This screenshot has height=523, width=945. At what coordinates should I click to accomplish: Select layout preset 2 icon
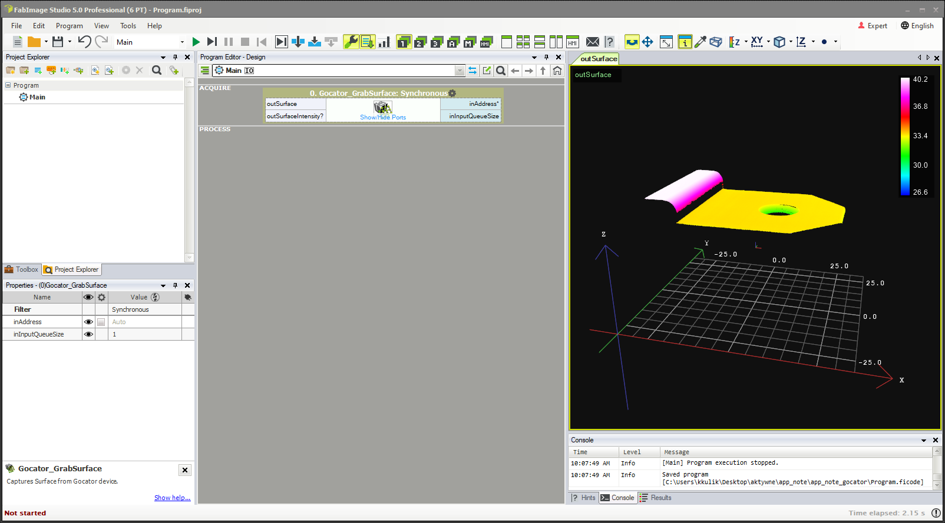tap(420, 42)
